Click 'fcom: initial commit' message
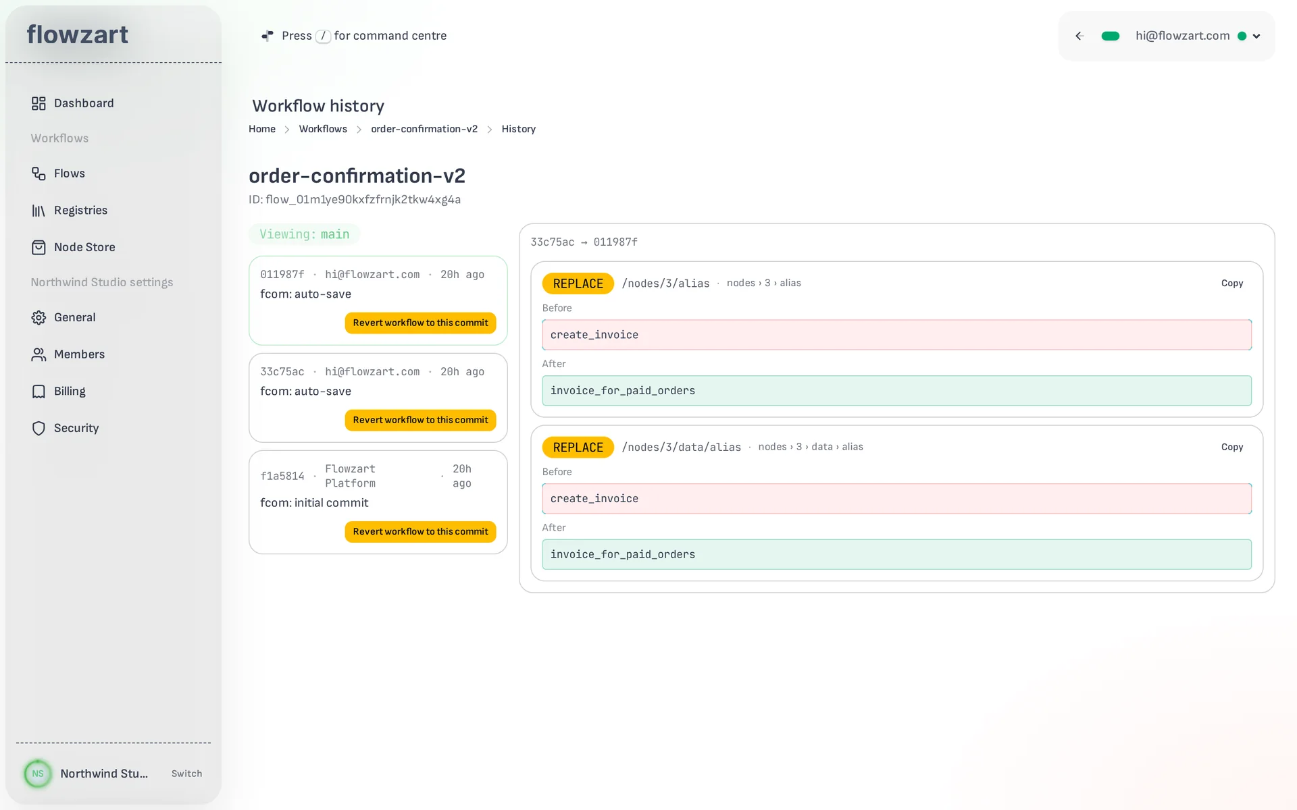1297x810 pixels. (314, 503)
